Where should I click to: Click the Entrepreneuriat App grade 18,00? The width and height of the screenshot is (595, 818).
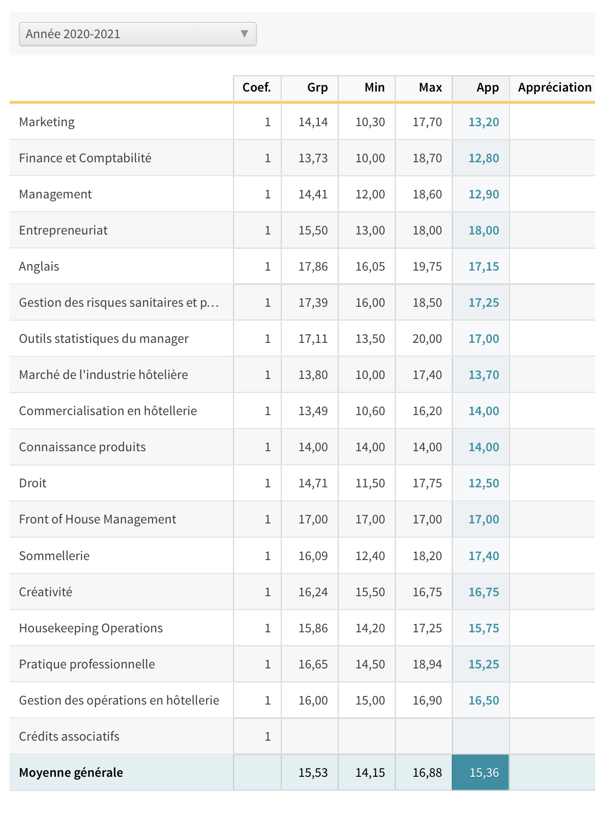click(484, 230)
